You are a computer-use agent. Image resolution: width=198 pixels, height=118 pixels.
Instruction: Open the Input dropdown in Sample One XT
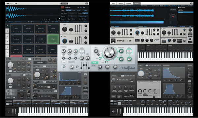tap(118, 6)
